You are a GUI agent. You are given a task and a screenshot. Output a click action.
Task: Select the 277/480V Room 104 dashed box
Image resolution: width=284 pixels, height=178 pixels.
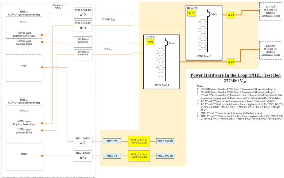[x=271, y=11]
